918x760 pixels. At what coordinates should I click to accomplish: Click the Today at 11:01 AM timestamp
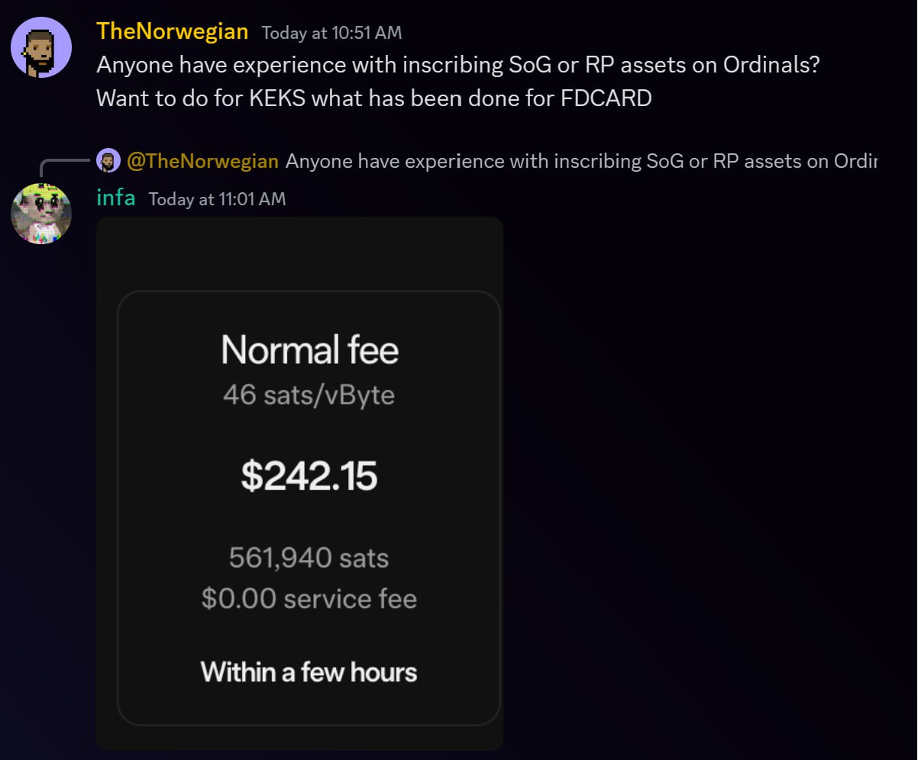tap(217, 199)
